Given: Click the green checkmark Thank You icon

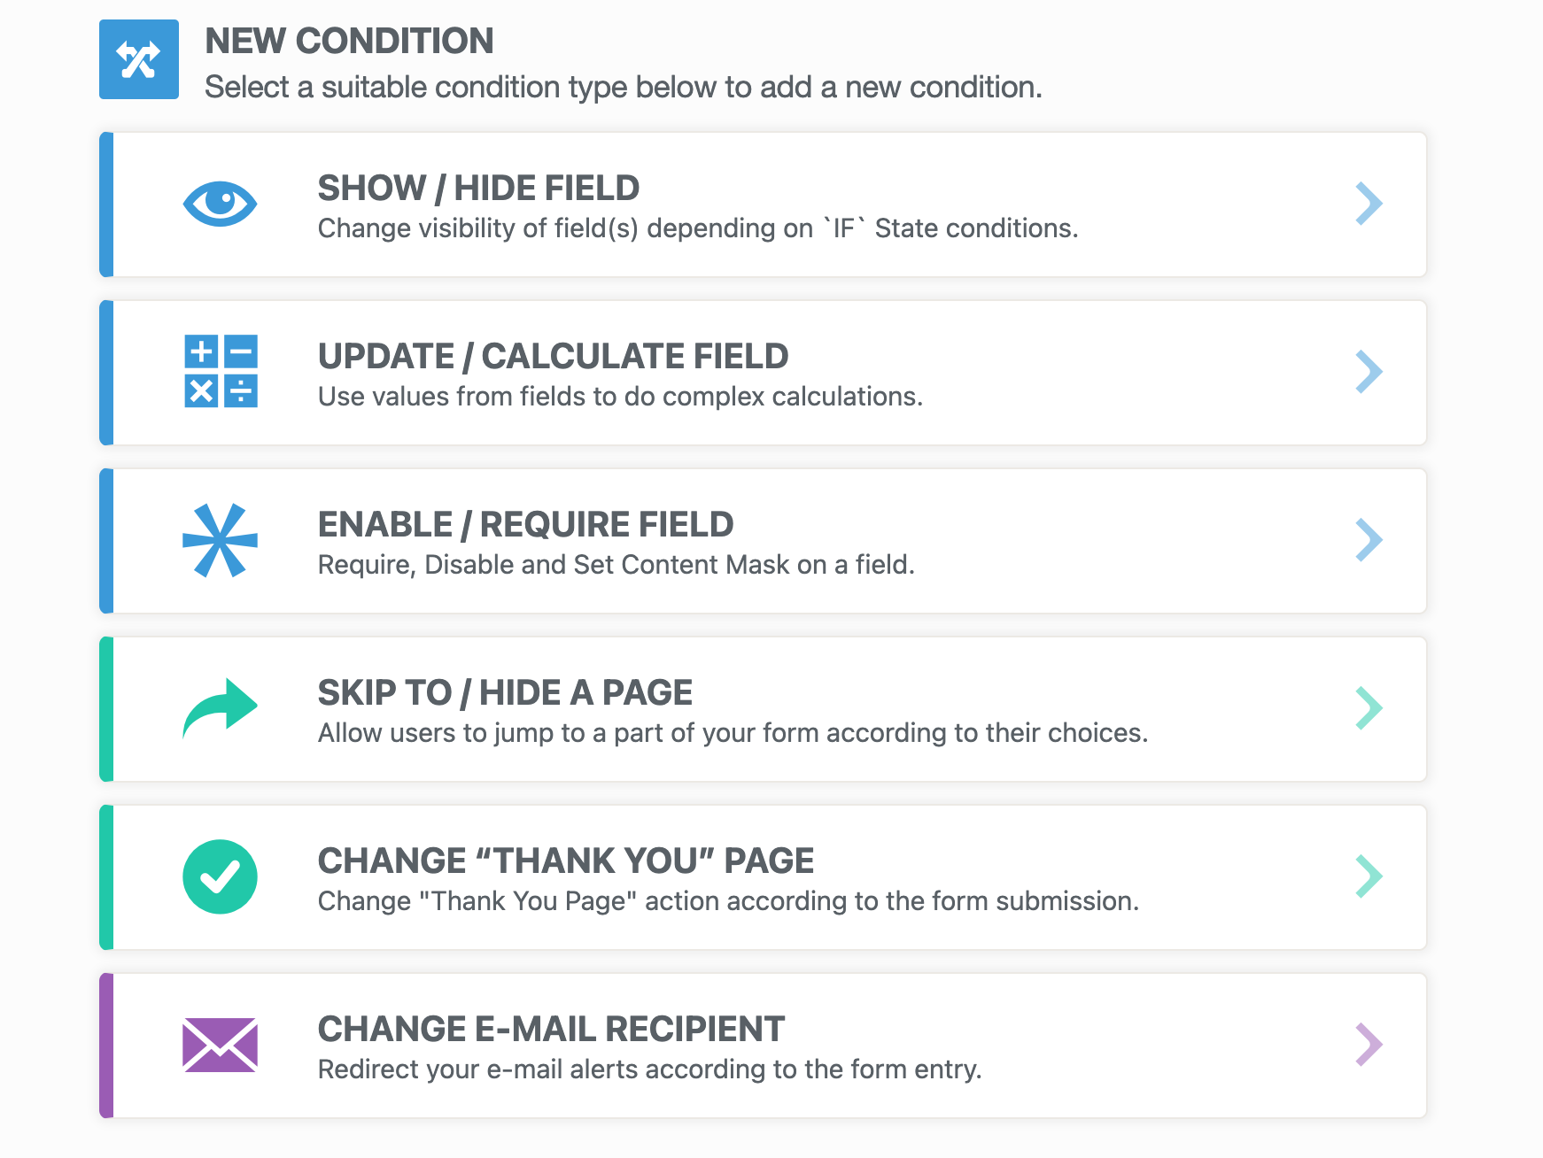Looking at the screenshot, I should click(x=220, y=876).
